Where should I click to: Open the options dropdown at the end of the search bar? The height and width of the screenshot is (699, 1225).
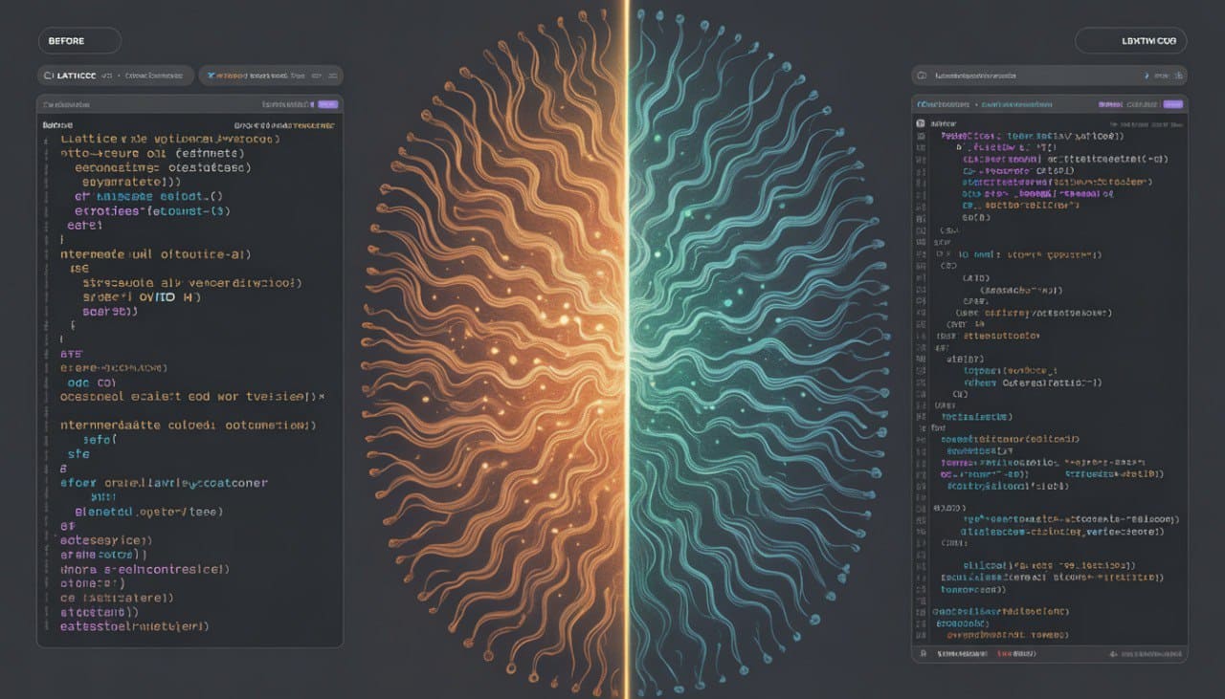click(1177, 76)
